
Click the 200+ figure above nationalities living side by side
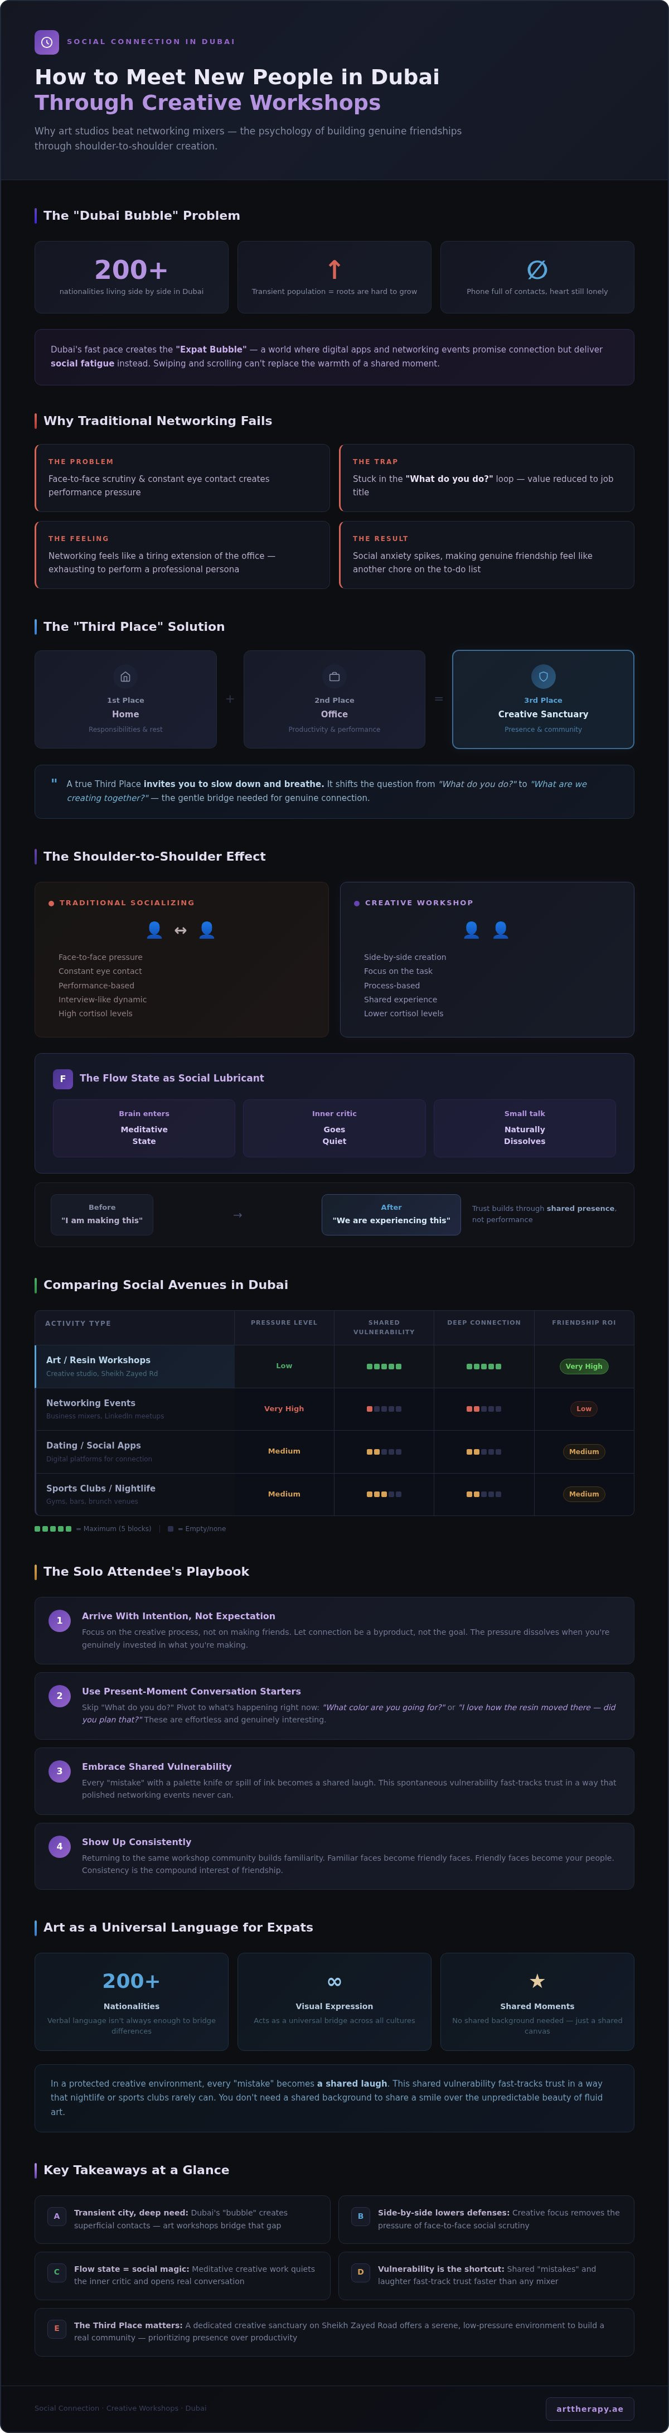131,270
